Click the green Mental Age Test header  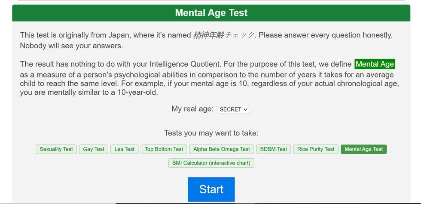(x=211, y=13)
